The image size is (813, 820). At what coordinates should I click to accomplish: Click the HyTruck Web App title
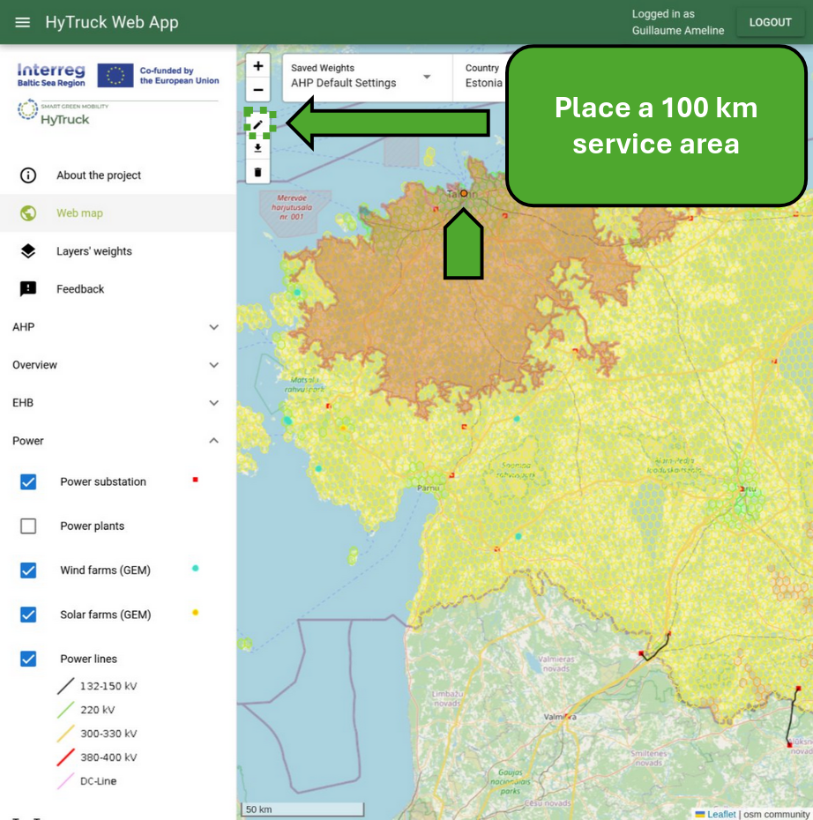[x=112, y=23]
